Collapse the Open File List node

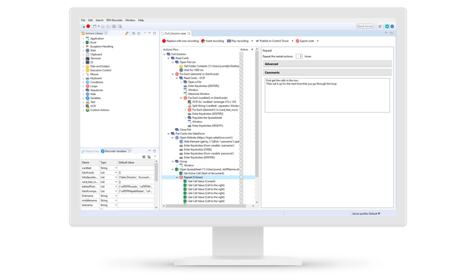click(173, 62)
